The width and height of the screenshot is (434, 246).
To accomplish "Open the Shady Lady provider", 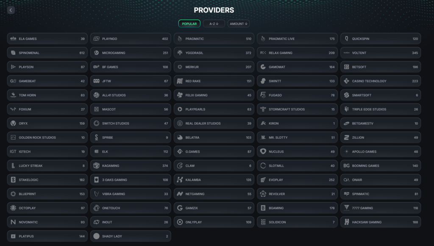I will tap(131, 236).
